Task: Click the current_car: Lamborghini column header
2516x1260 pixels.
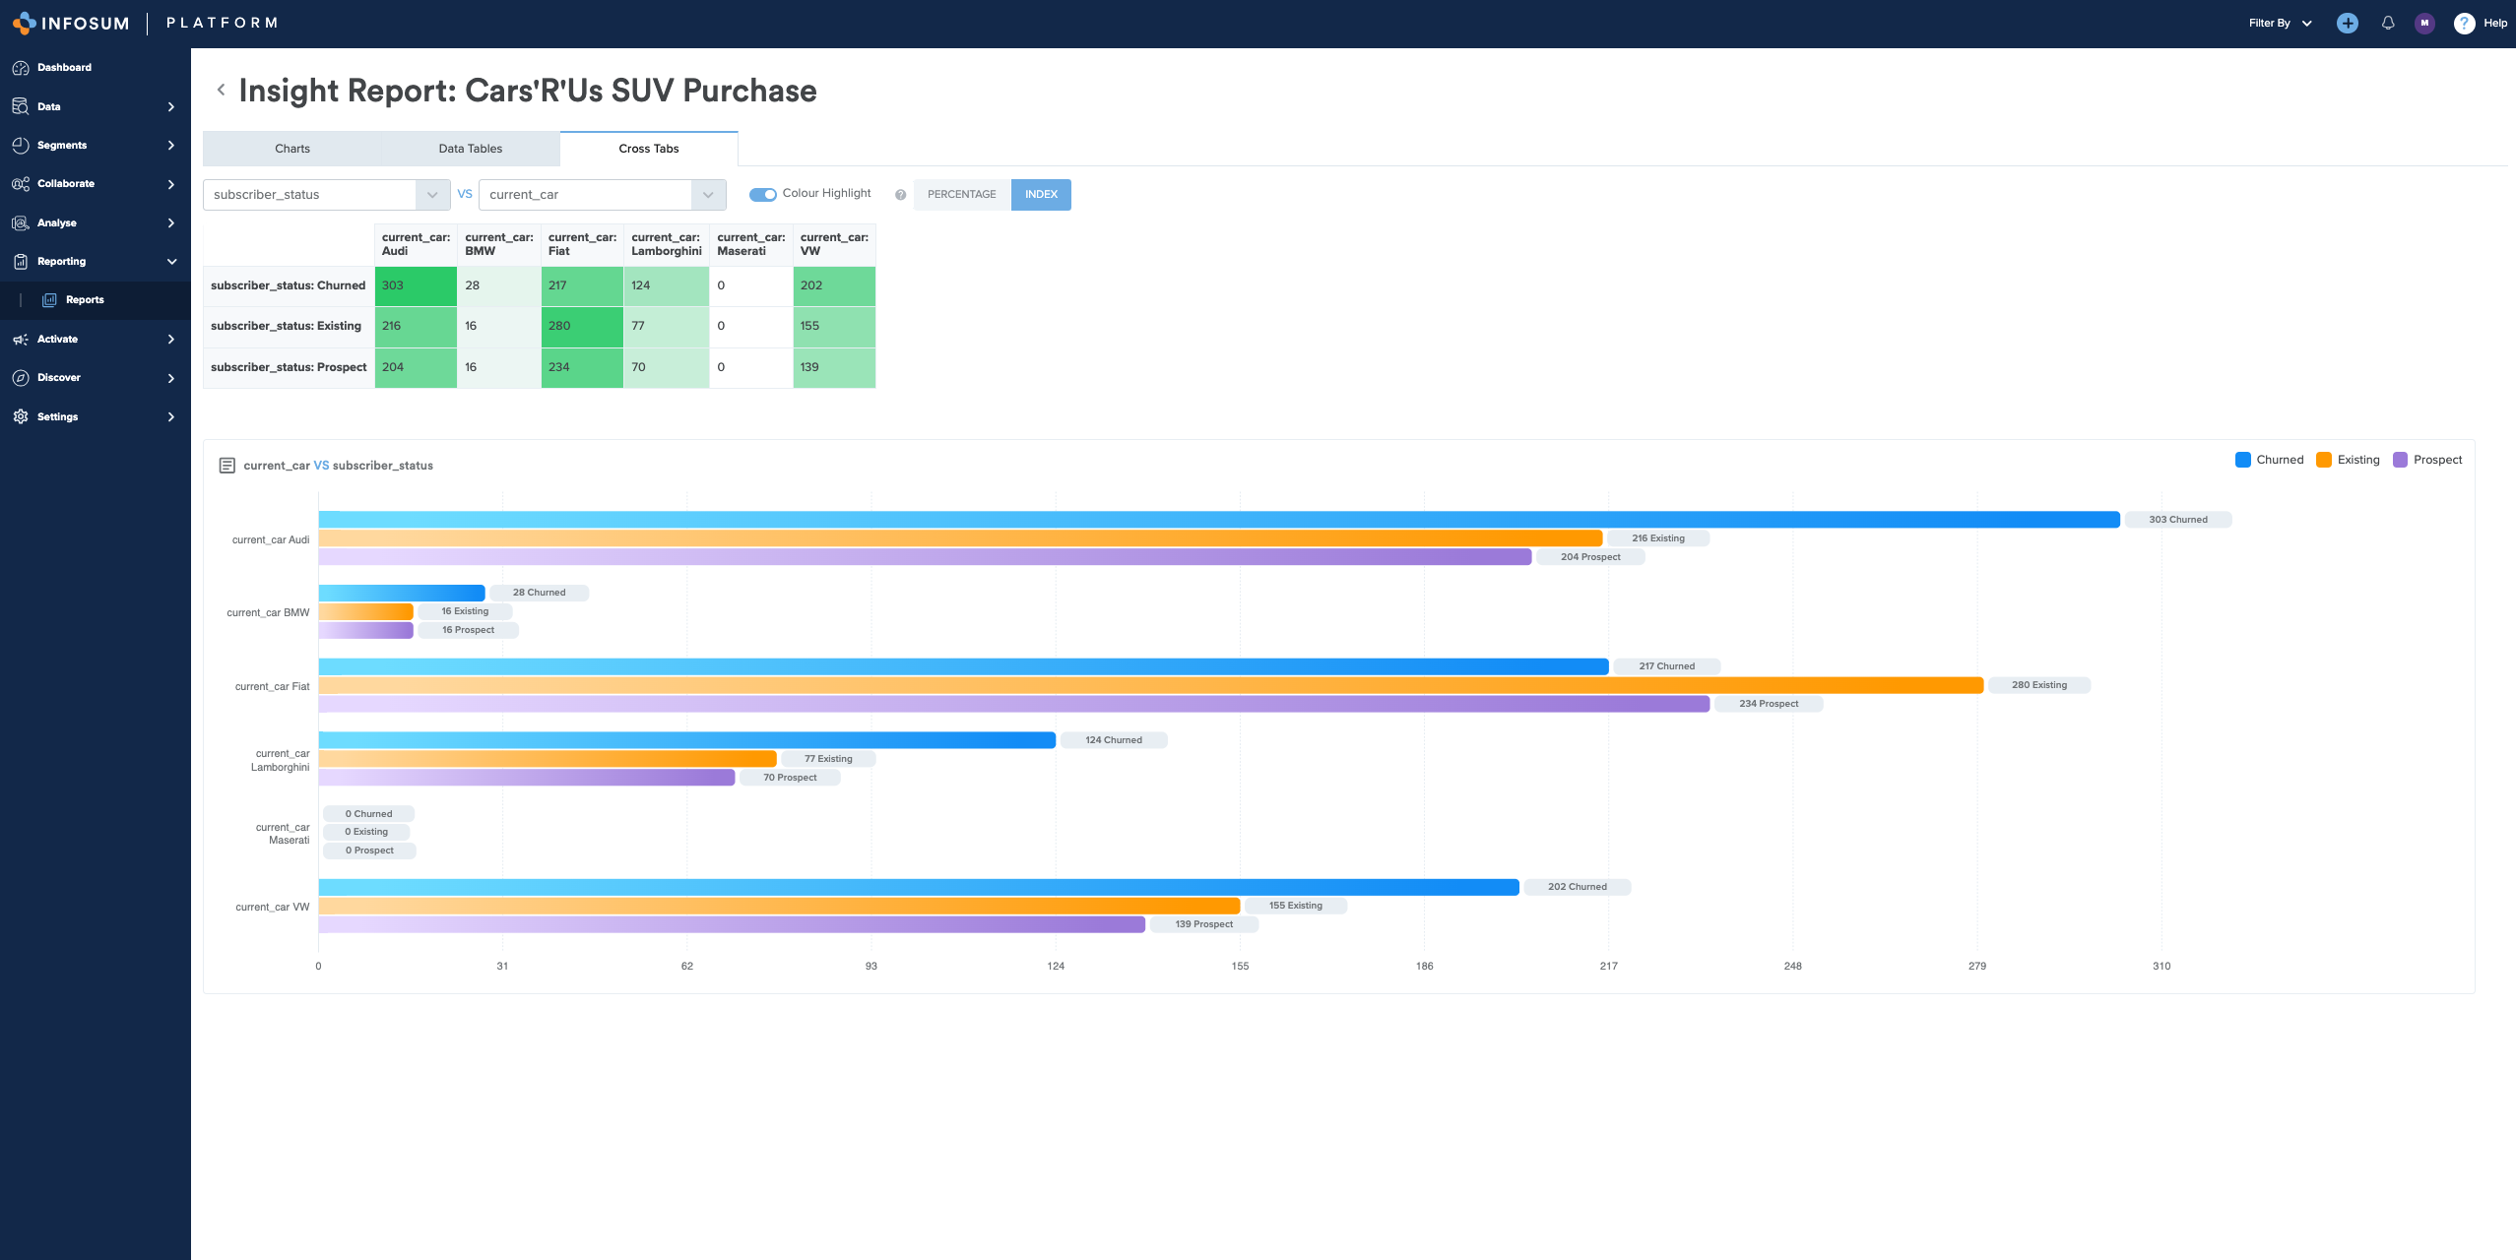Action: pos(667,244)
